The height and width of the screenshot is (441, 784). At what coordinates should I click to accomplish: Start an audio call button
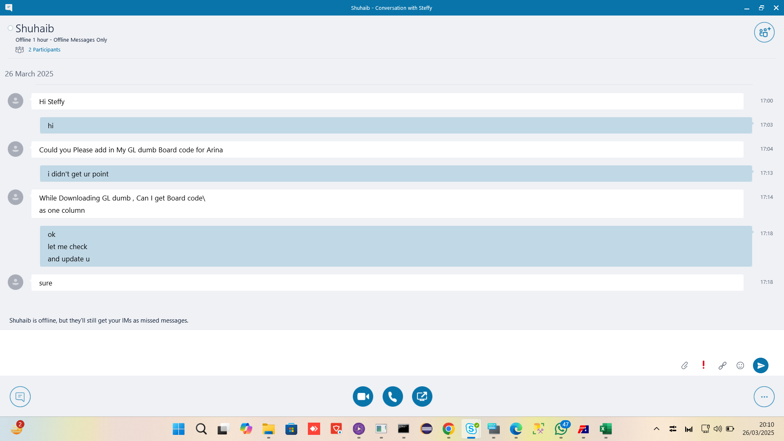(x=392, y=396)
